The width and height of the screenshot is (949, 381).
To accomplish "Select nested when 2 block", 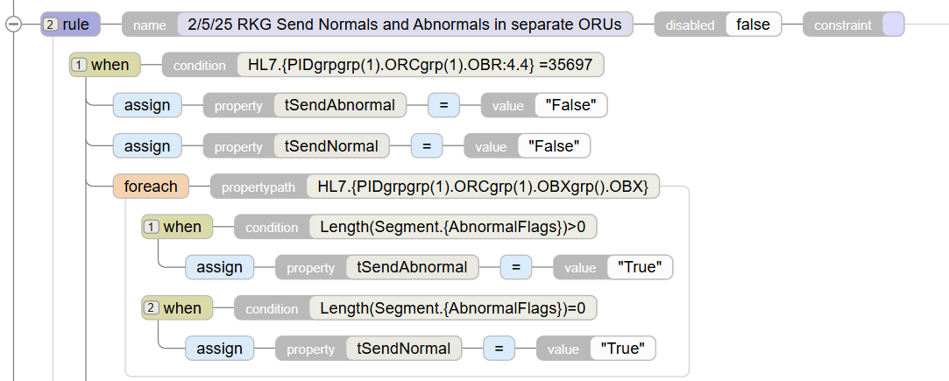I will [x=177, y=307].
